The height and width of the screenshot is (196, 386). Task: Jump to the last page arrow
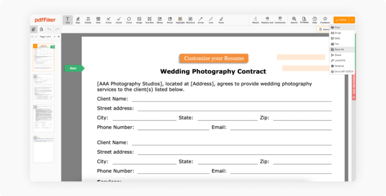(59, 37)
